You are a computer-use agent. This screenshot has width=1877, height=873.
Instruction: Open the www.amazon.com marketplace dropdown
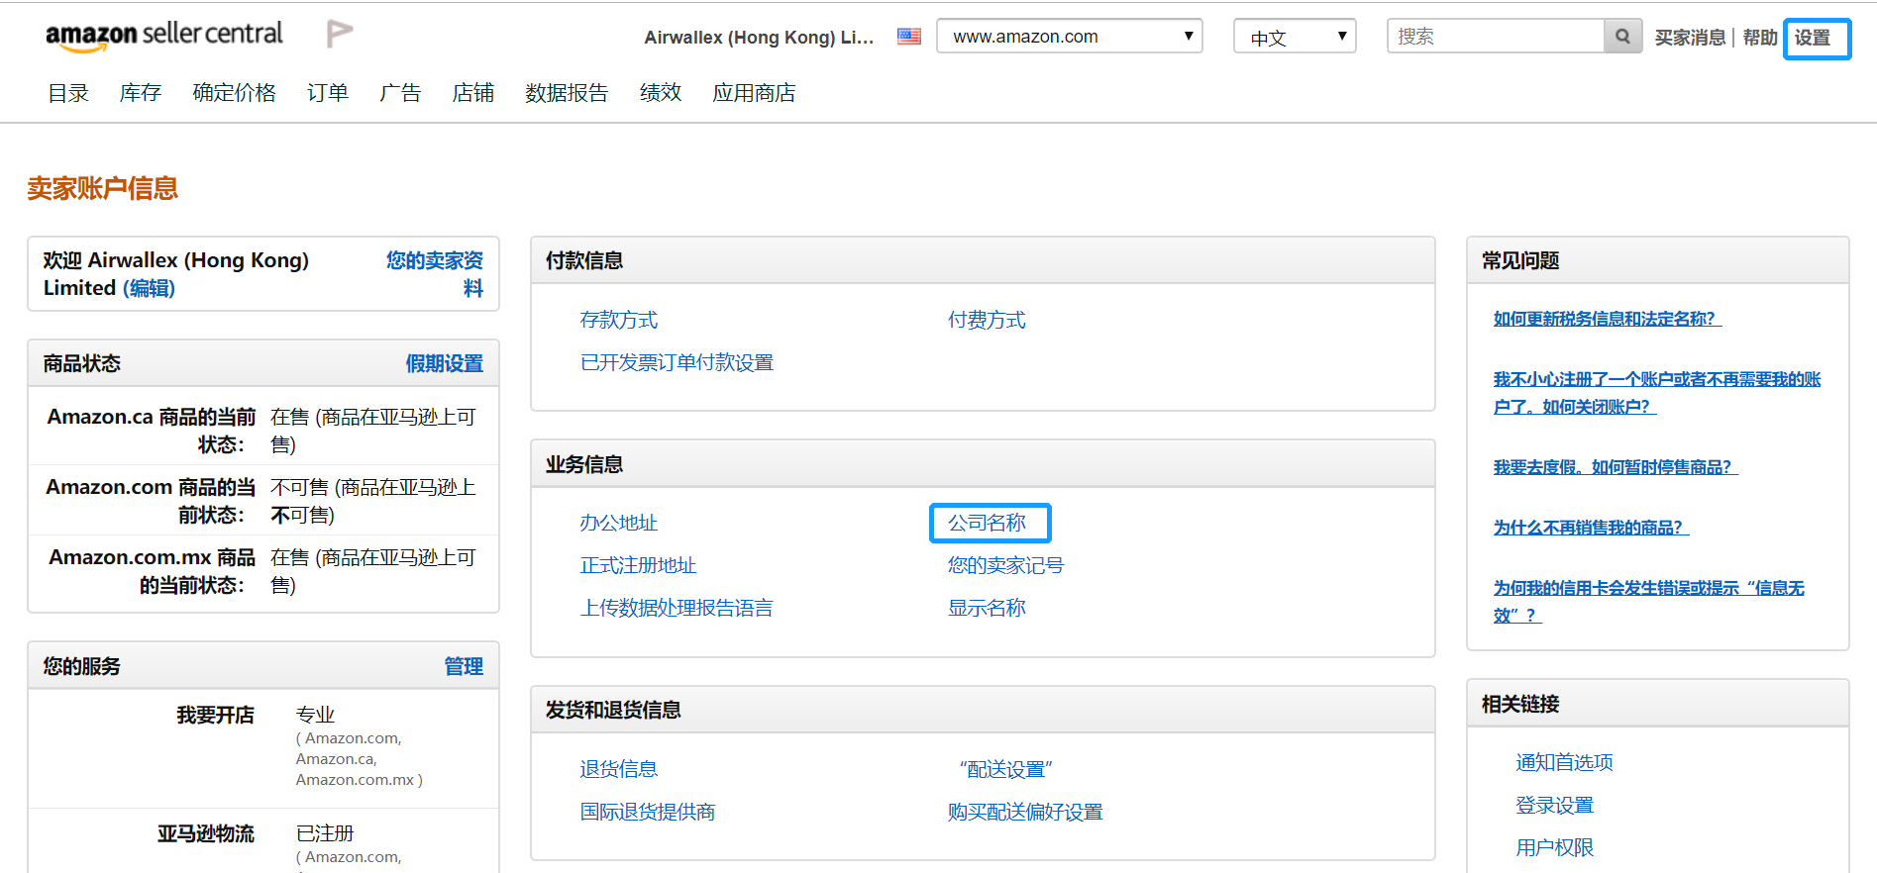point(1069,37)
